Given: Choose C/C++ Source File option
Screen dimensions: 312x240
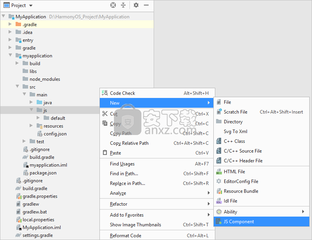Looking at the screenshot, I should click(x=261, y=151).
